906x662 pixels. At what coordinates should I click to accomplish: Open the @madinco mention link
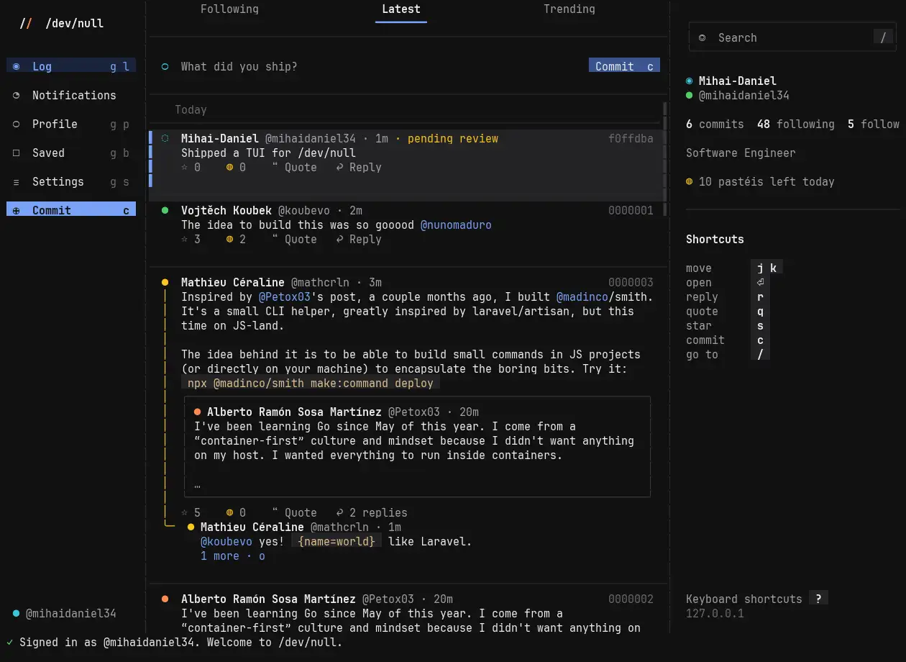coord(582,296)
